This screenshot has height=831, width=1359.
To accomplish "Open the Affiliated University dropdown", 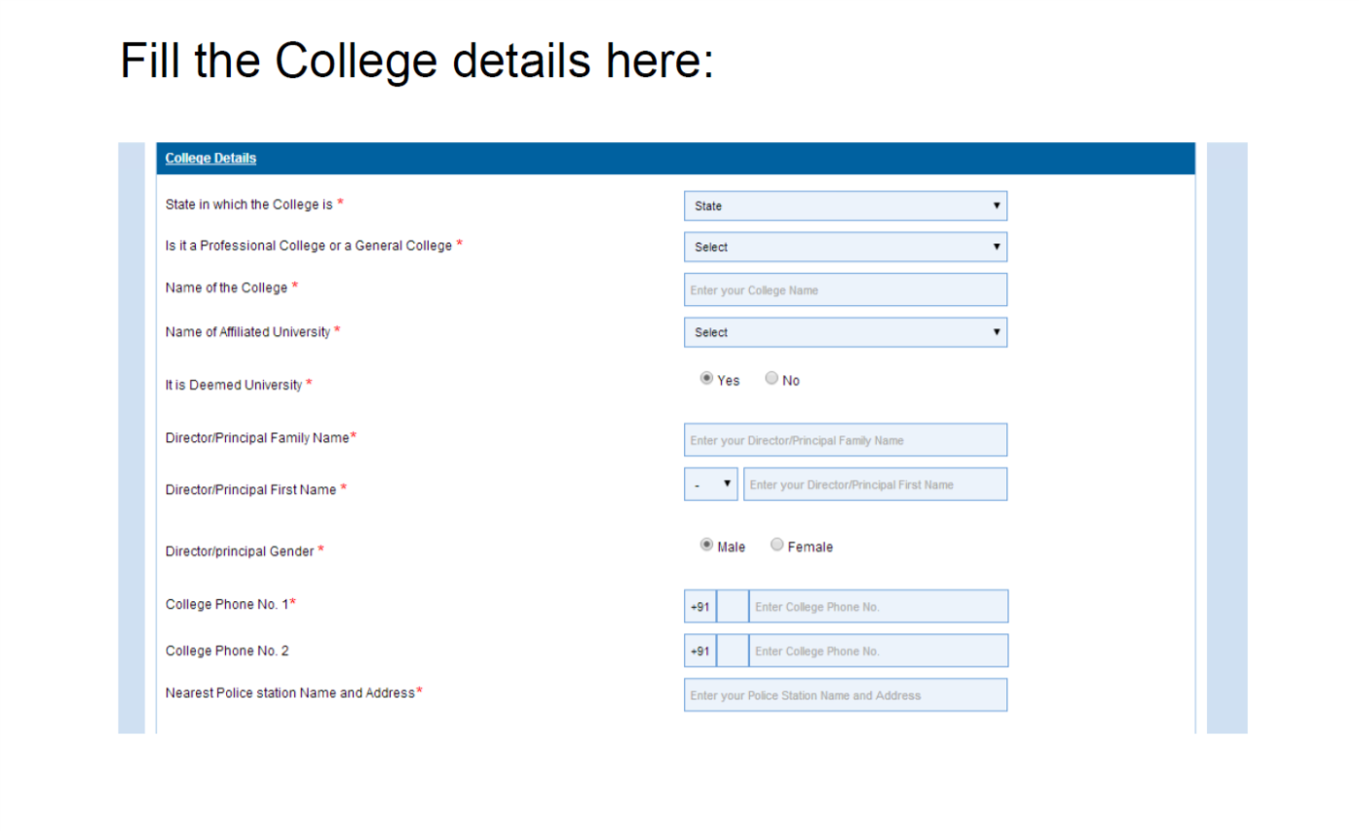I will [845, 332].
